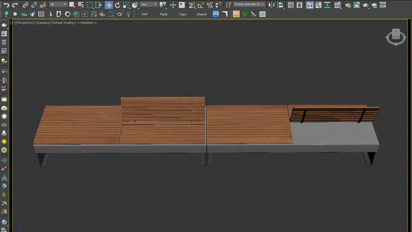Screen dimensions: 412x232
Task: Select the Move transform tool
Action: coord(108,5)
